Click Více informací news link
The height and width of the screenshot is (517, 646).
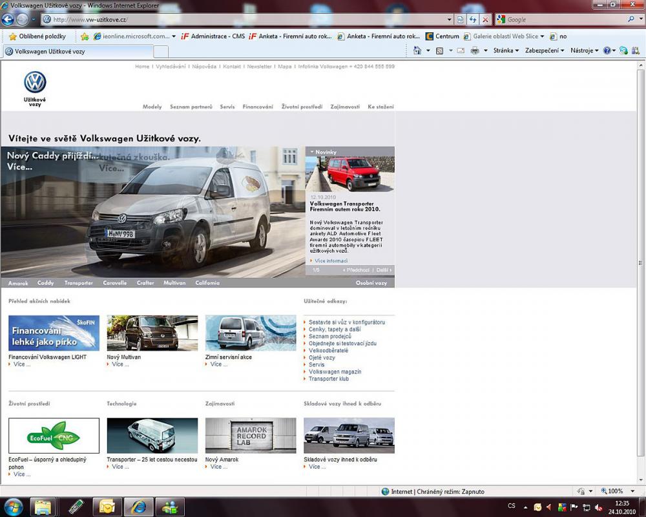[331, 261]
